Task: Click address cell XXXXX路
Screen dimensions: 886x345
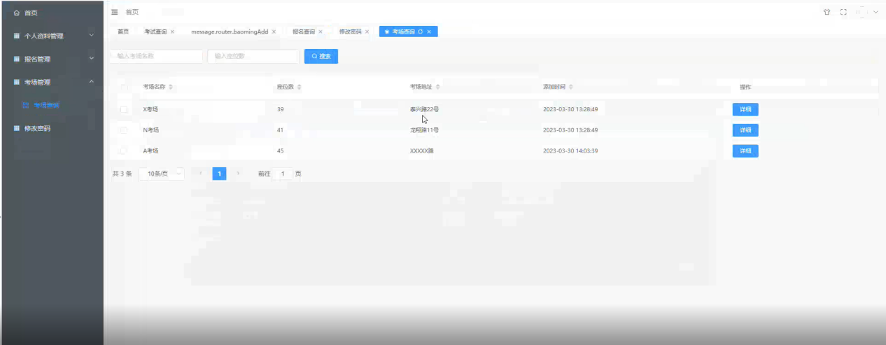Action: 422,150
